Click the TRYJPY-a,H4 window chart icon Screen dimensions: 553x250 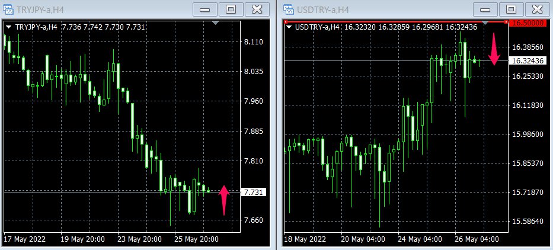8,9
